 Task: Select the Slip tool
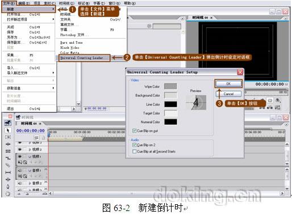coord(8,172)
